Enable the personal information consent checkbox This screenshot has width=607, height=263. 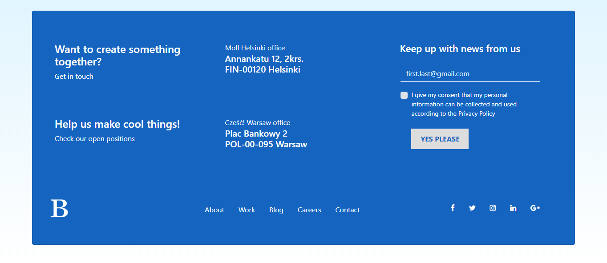tap(404, 95)
